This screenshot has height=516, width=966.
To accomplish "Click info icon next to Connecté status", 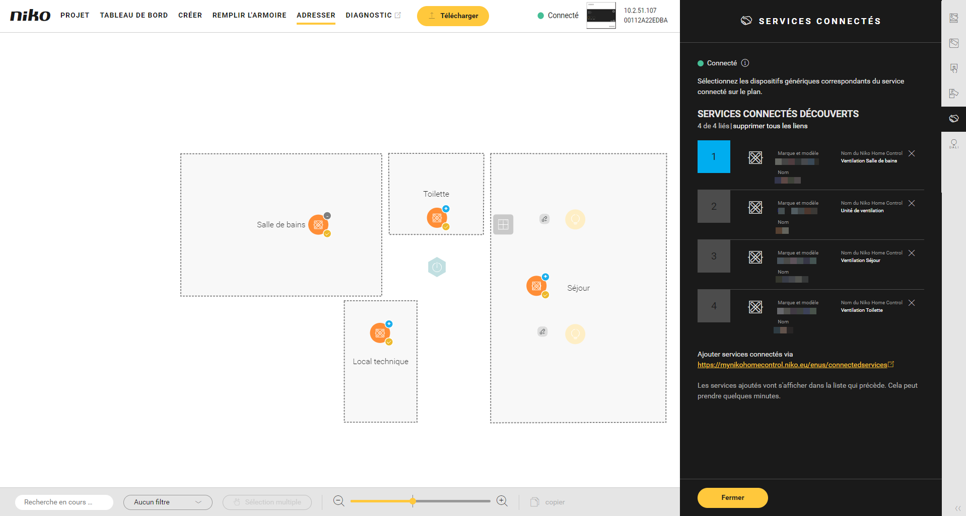I will click(x=745, y=63).
